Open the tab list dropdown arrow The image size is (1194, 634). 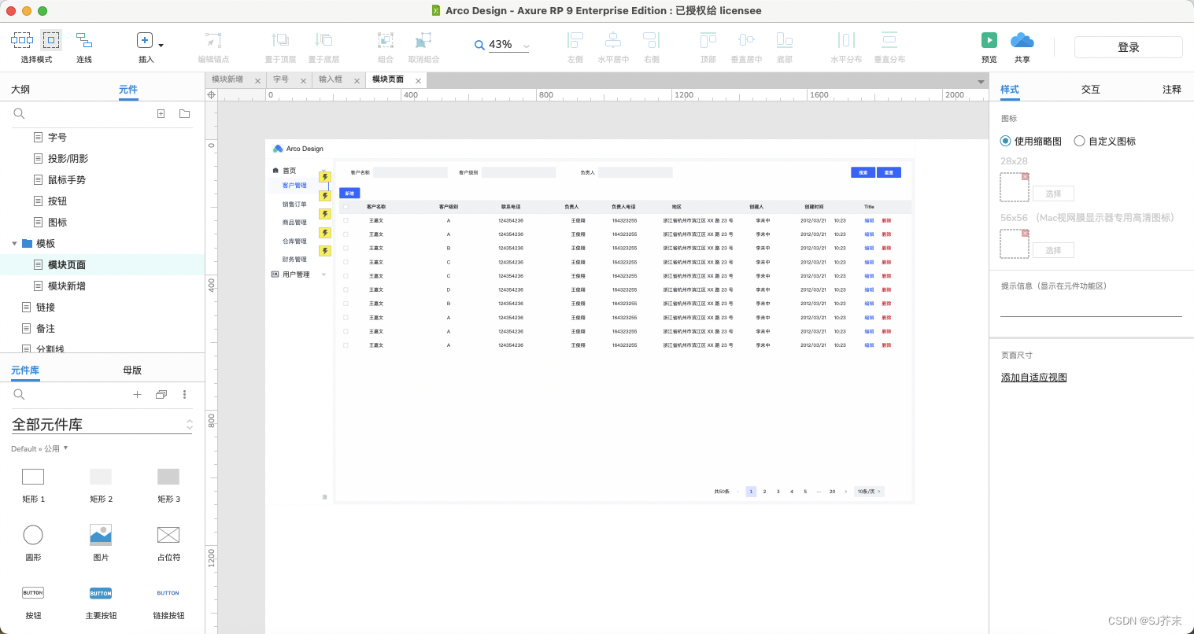[x=981, y=82]
